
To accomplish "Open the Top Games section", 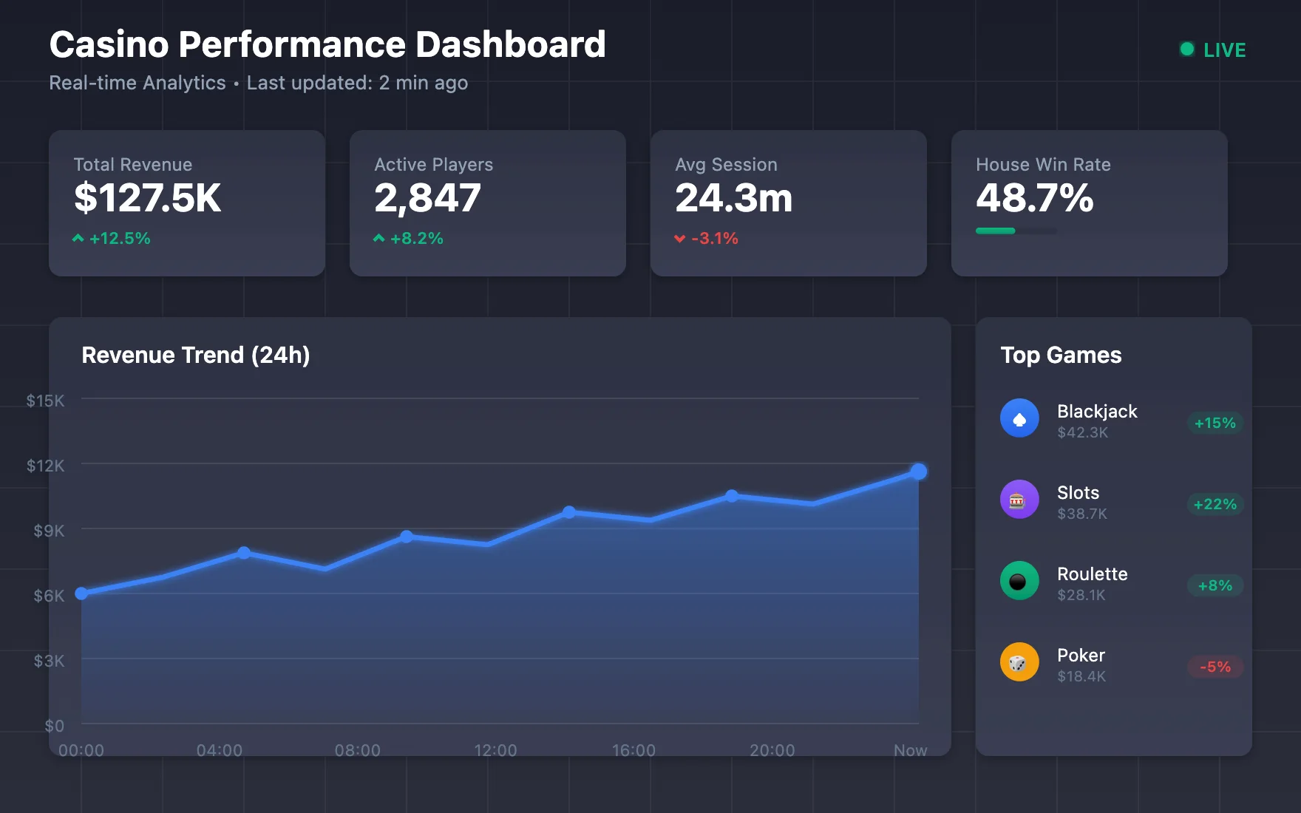I will coord(1061,355).
